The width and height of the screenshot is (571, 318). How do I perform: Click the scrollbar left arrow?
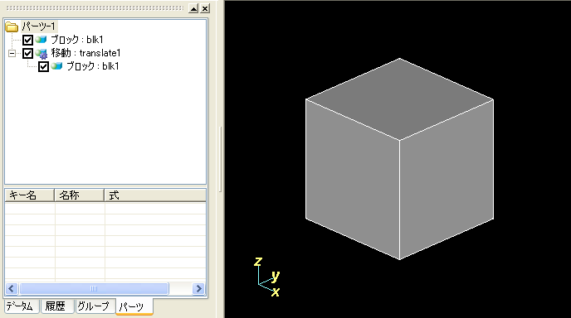pyautogui.click(x=12, y=288)
